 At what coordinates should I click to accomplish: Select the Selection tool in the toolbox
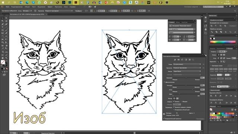pos(3,18)
